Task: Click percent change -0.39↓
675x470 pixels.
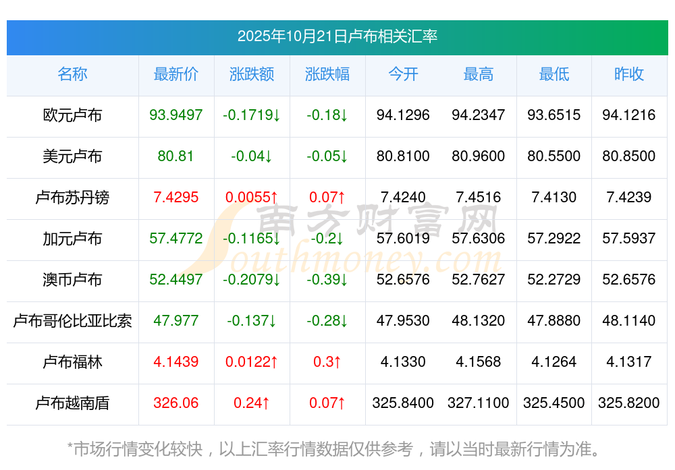Action: click(x=327, y=280)
